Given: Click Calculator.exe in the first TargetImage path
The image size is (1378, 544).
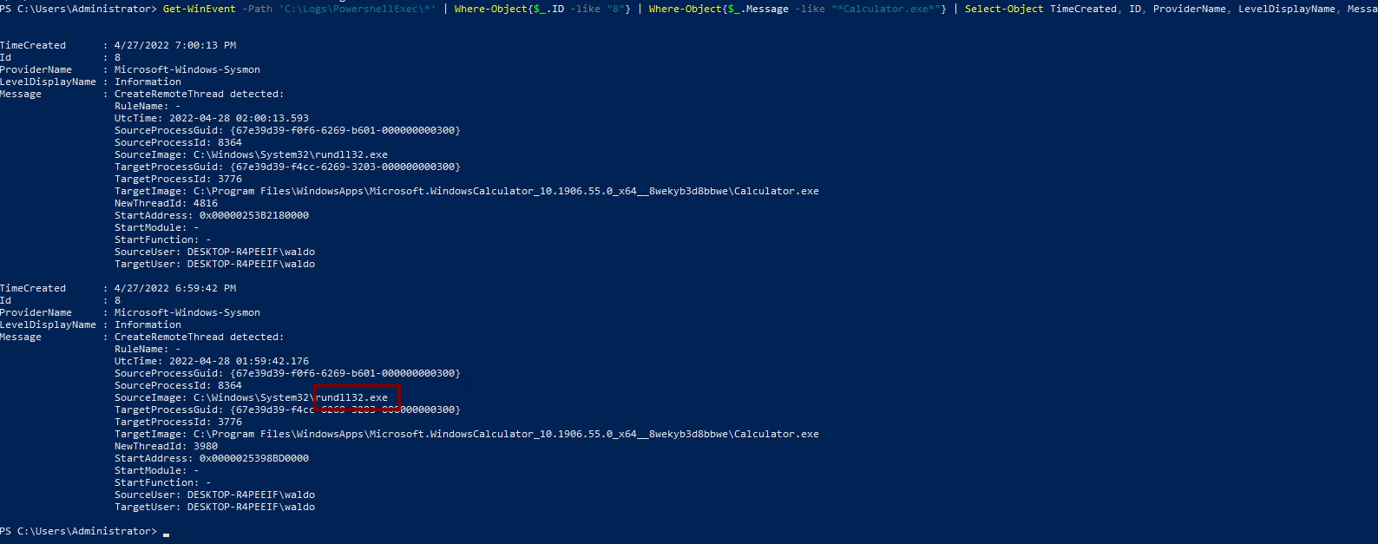Looking at the screenshot, I should [x=776, y=191].
